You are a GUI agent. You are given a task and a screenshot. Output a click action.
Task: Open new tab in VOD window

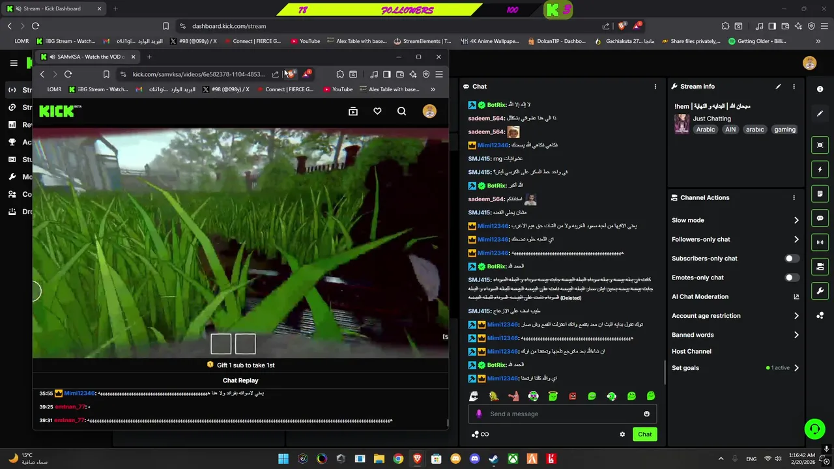[149, 57]
